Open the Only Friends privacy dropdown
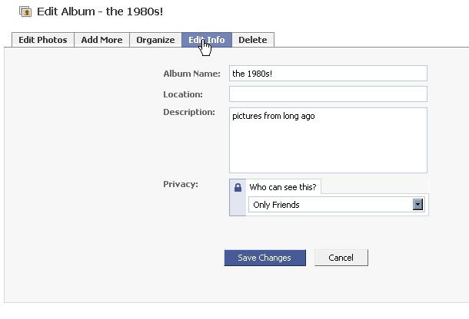Image resolution: width=469 pixels, height=319 pixels. (331, 205)
